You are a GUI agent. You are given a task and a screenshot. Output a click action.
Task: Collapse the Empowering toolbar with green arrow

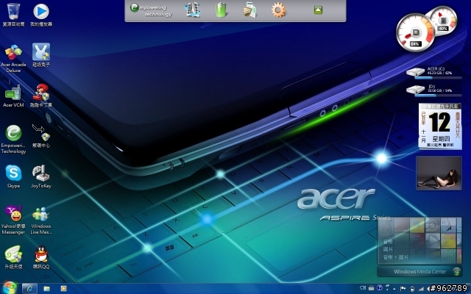click(318, 10)
